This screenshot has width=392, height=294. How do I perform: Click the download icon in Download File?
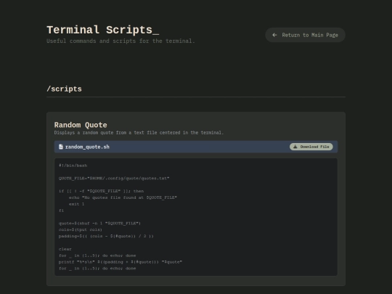click(x=295, y=147)
